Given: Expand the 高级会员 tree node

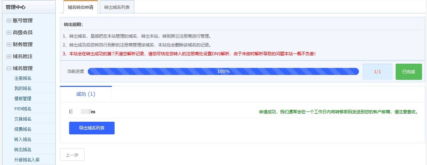Looking at the screenshot, I should tap(23, 32).
